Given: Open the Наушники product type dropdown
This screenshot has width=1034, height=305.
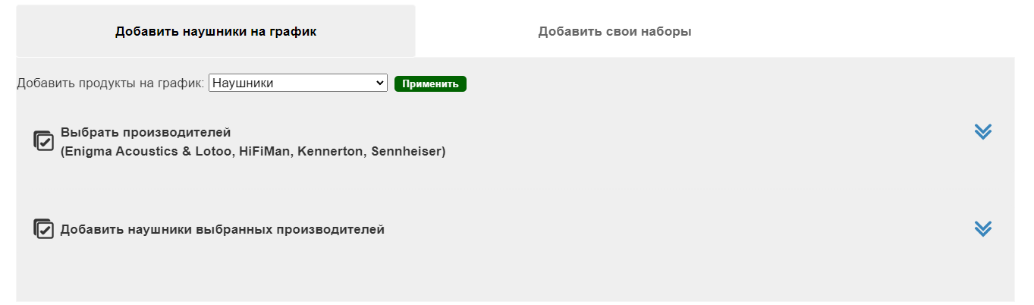Looking at the screenshot, I should click(298, 83).
